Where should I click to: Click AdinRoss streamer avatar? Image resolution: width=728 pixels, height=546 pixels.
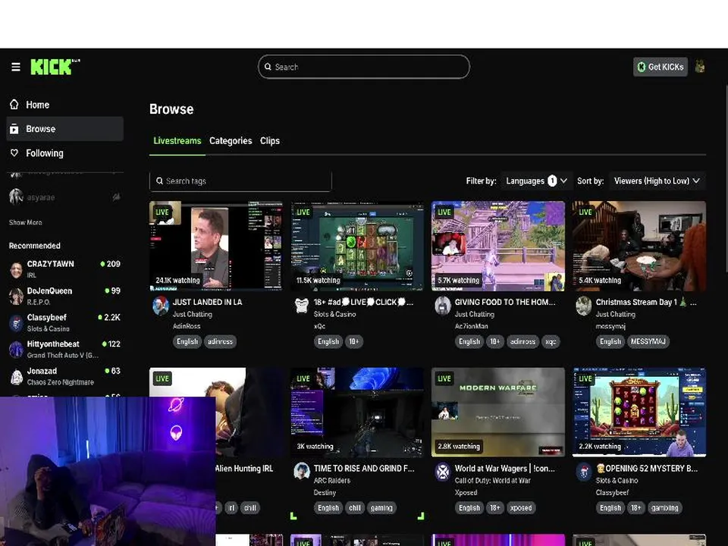(161, 306)
